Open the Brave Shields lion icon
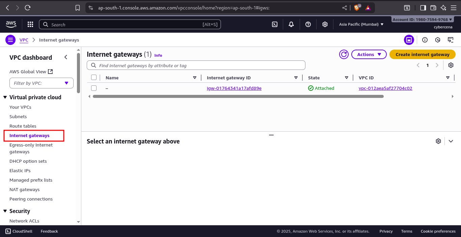The image size is (461, 237). pyautogui.click(x=357, y=7)
